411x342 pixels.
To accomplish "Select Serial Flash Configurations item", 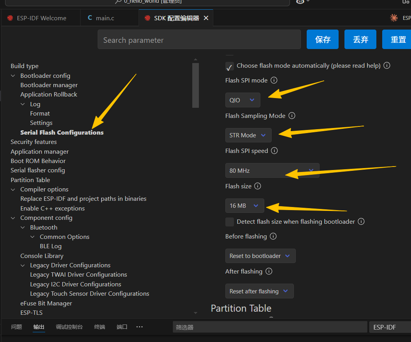I will pos(62,133).
